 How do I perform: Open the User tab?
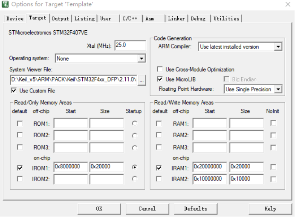pos(108,19)
